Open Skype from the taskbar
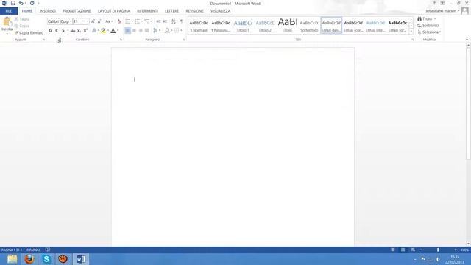Image resolution: width=471 pixels, height=265 pixels. pyautogui.click(x=46, y=259)
